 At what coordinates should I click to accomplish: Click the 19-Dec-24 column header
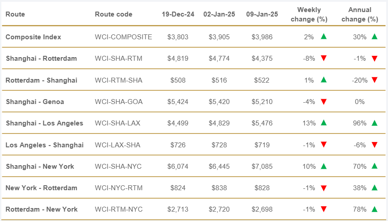178,14
